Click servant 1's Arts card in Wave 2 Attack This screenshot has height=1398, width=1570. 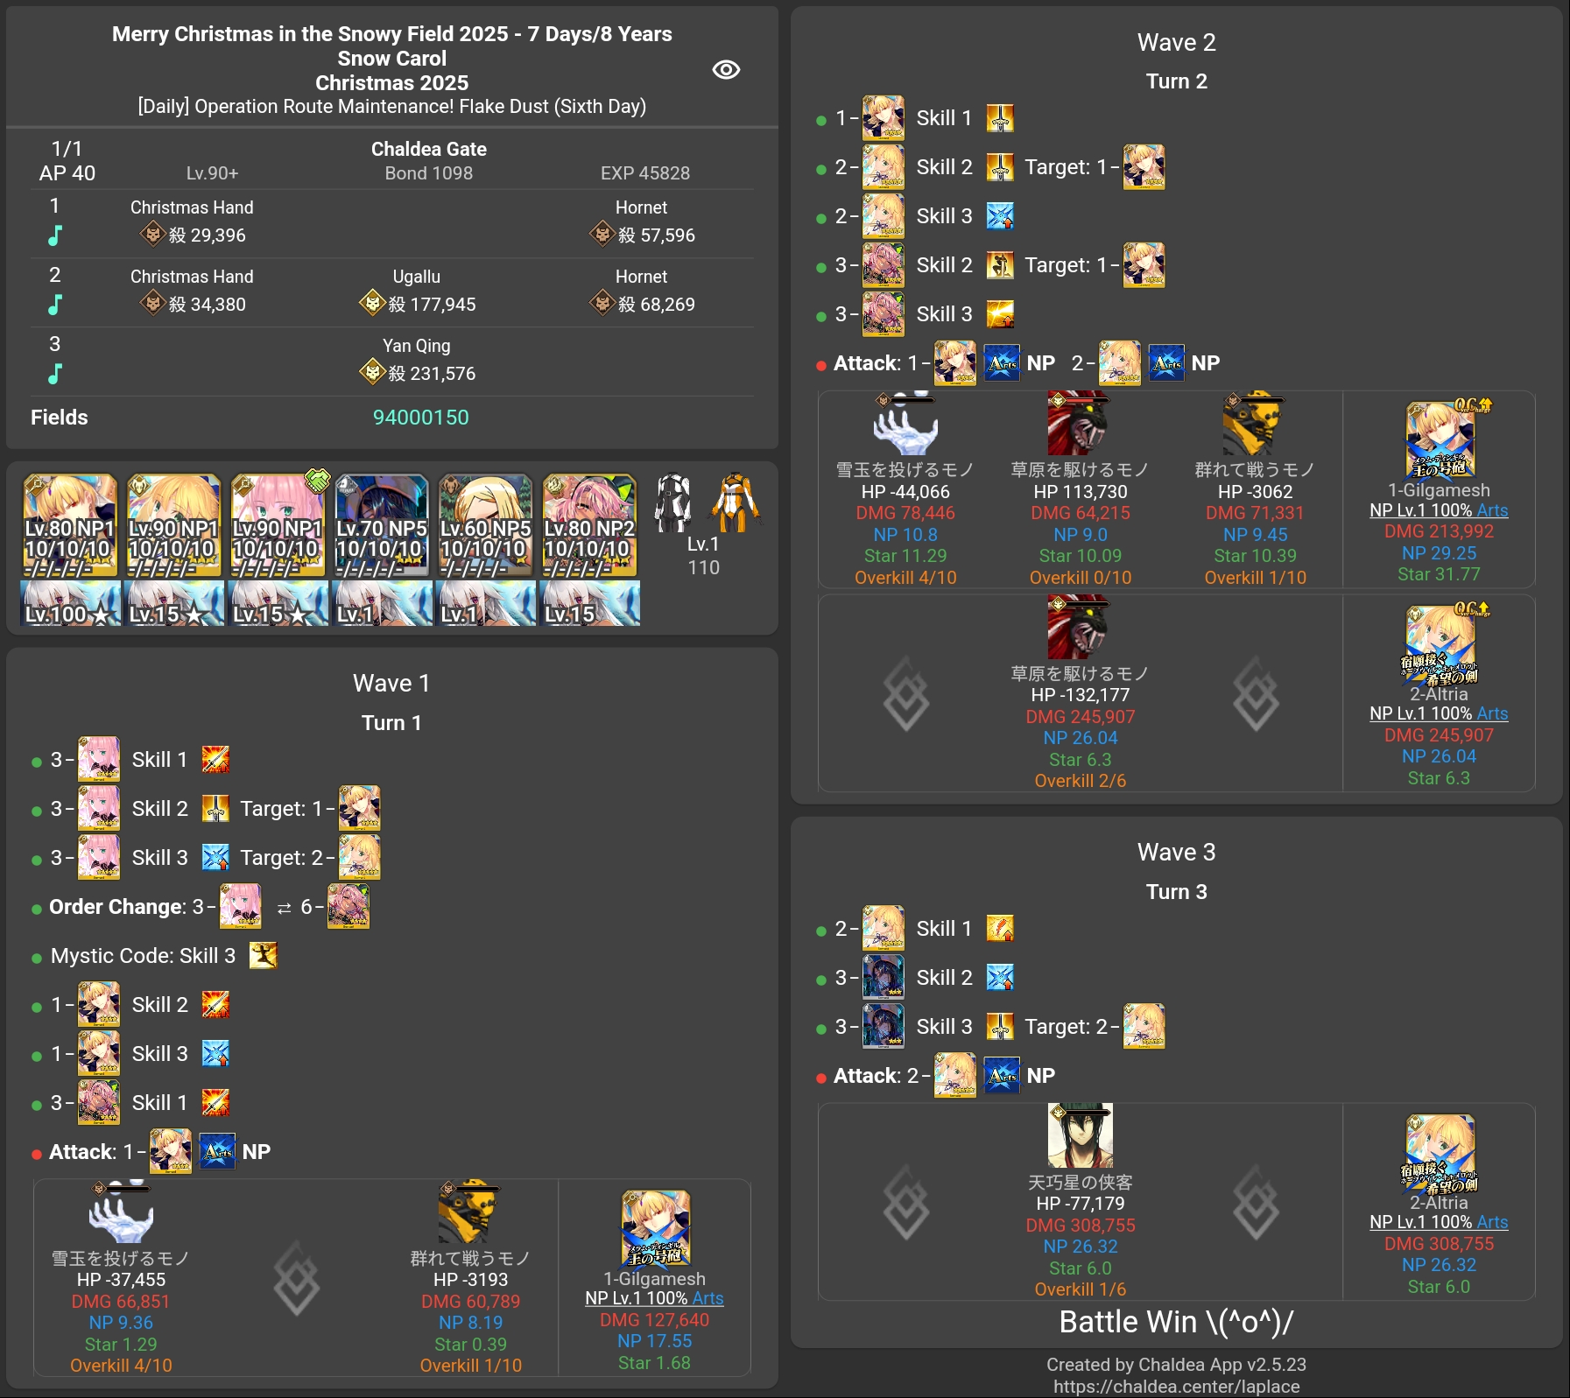click(1002, 363)
